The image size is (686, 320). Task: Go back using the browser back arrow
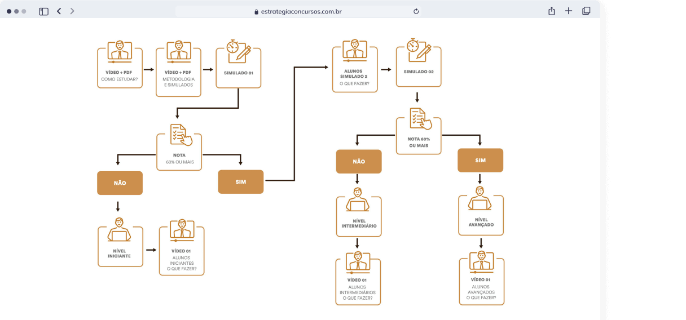[x=59, y=11]
